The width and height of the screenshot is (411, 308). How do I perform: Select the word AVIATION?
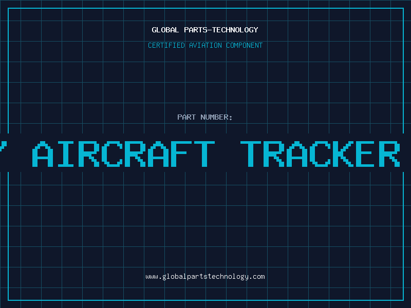tap(206, 45)
